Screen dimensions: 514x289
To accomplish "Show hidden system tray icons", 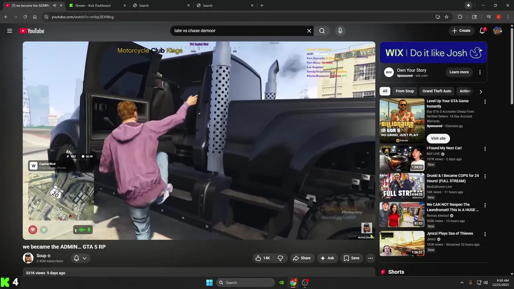I will (462, 283).
